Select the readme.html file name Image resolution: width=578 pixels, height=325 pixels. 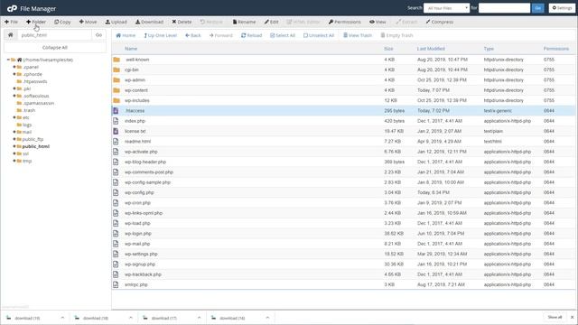tap(137, 142)
